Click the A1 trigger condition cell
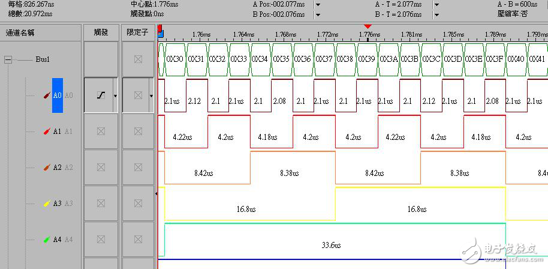The width and height of the screenshot is (548, 269). pos(101,131)
